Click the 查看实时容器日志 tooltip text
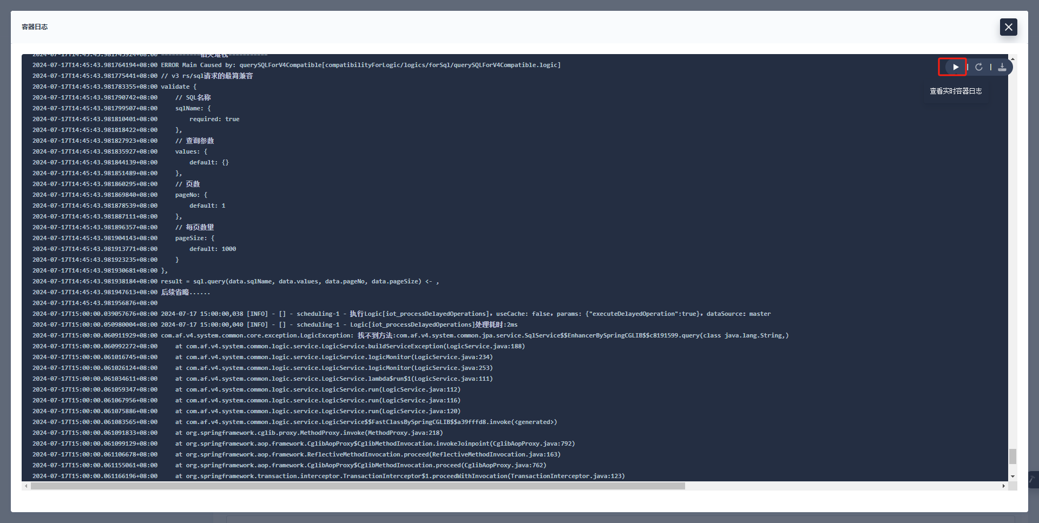1039x523 pixels. click(x=956, y=91)
